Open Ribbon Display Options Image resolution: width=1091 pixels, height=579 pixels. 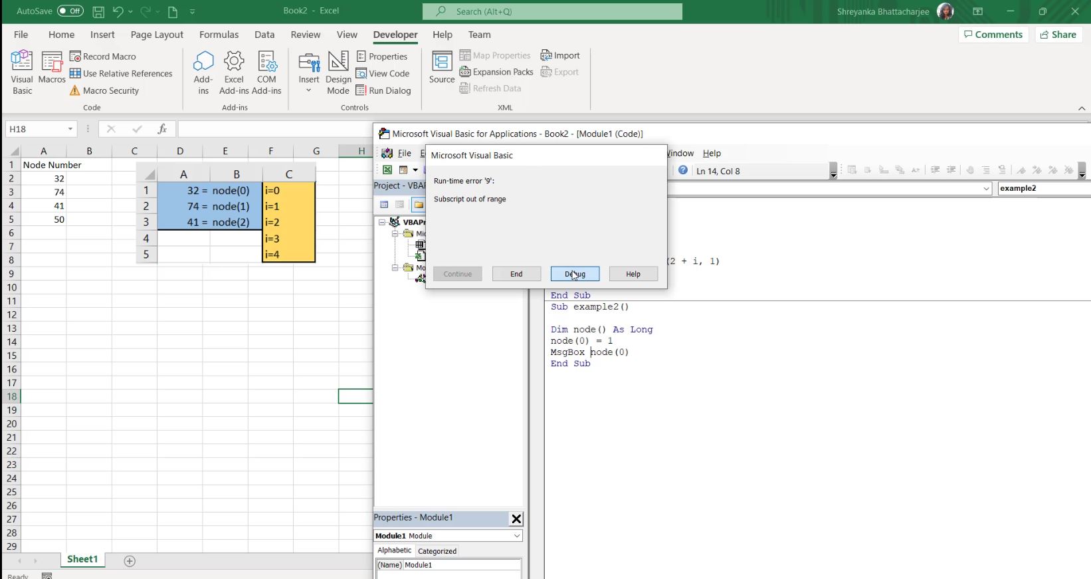click(978, 11)
